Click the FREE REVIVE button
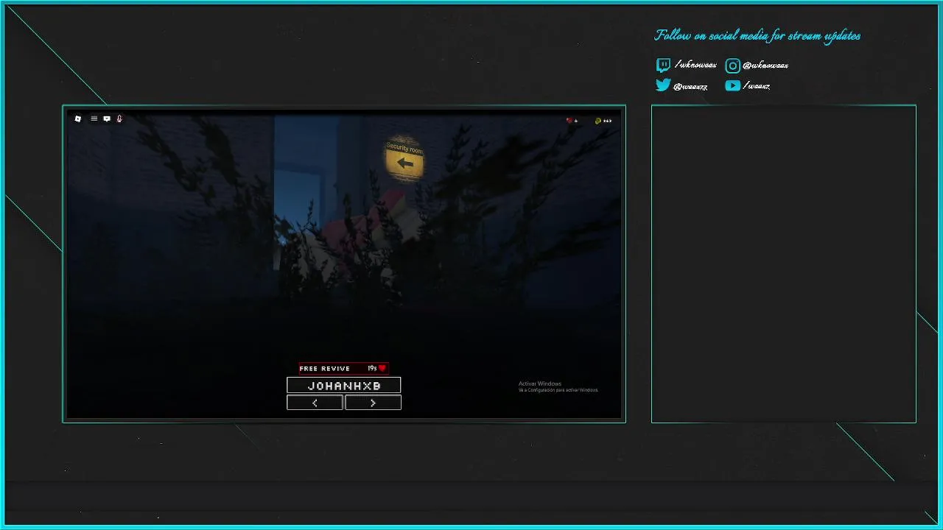The width and height of the screenshot is (943, 530). (343, 368)
